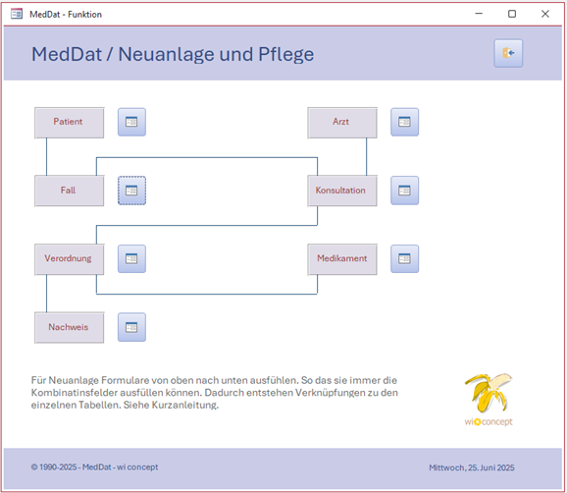Screen dimensions: 567x493
Task: Open the form icon beside Konsultation
Action: (404, 191)
